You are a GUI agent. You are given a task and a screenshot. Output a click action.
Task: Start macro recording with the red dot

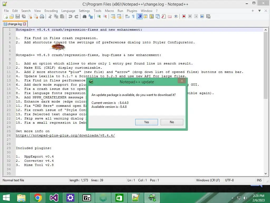pyautogui.click(x=184, y=16)
